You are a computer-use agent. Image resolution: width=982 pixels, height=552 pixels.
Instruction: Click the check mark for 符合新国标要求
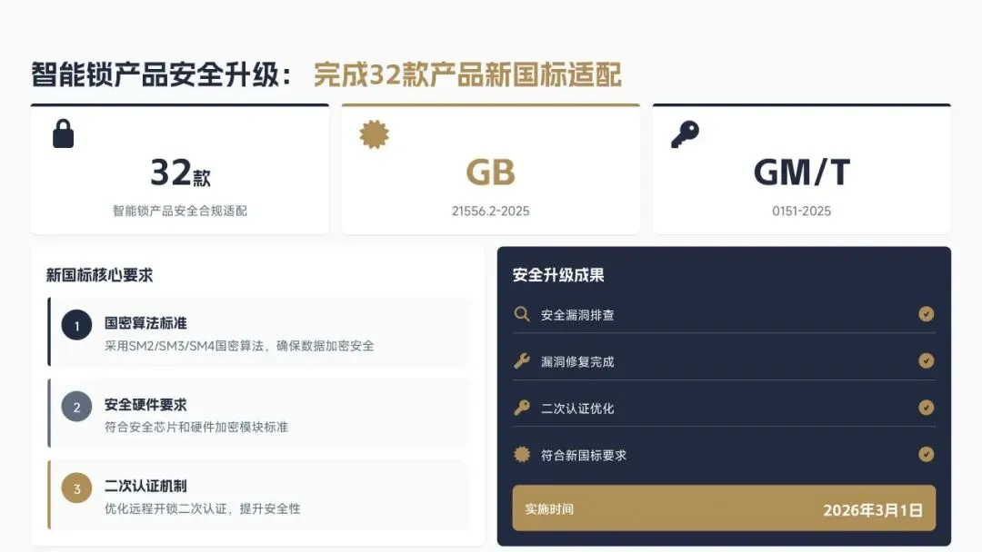tap(927, 455)
